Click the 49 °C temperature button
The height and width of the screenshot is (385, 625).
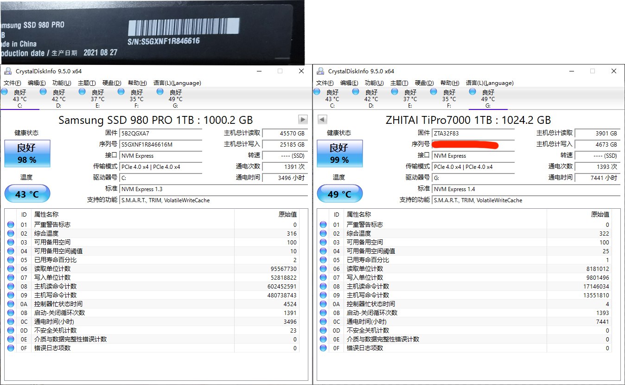pos(339,194)
